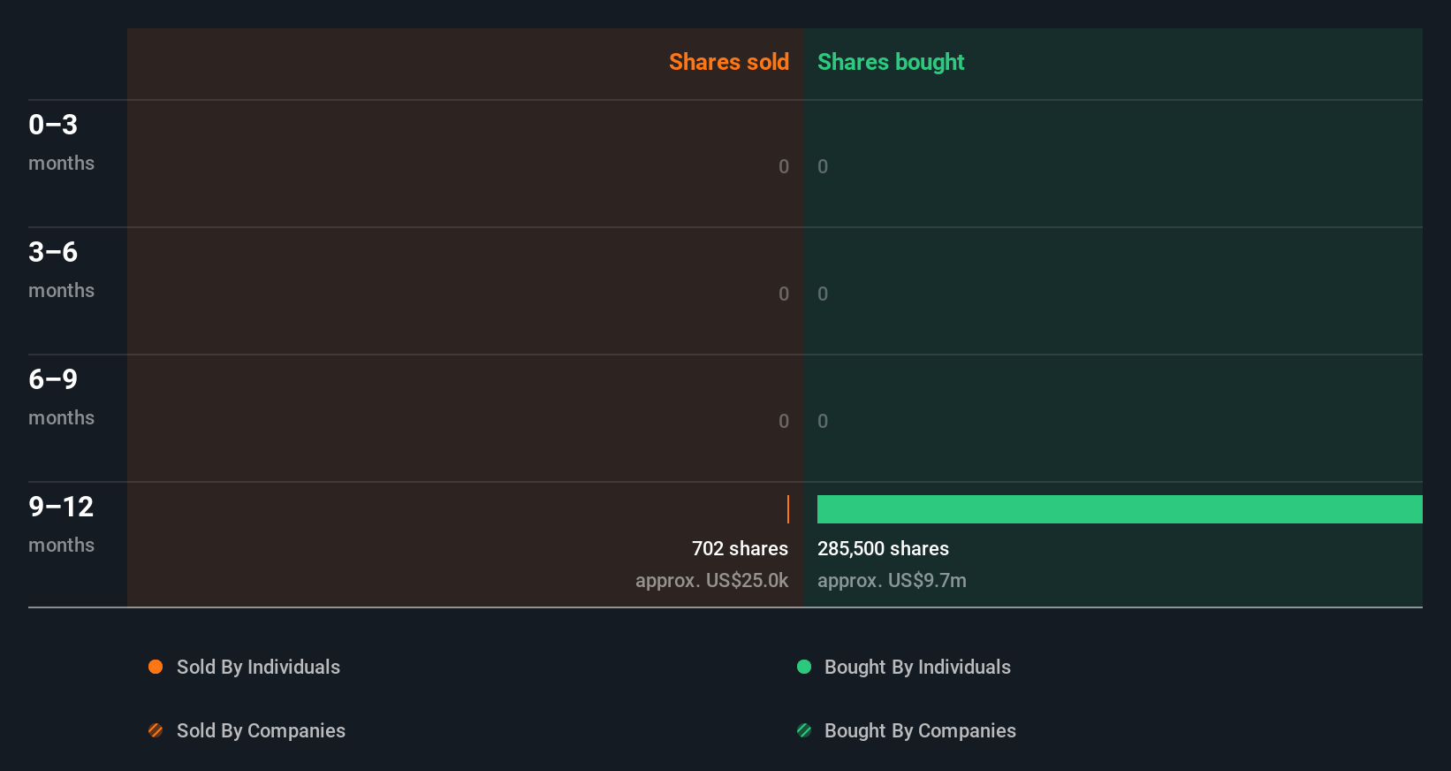Click the 702 shares value text
The image size is (1451, 771).
click(740, 549)
